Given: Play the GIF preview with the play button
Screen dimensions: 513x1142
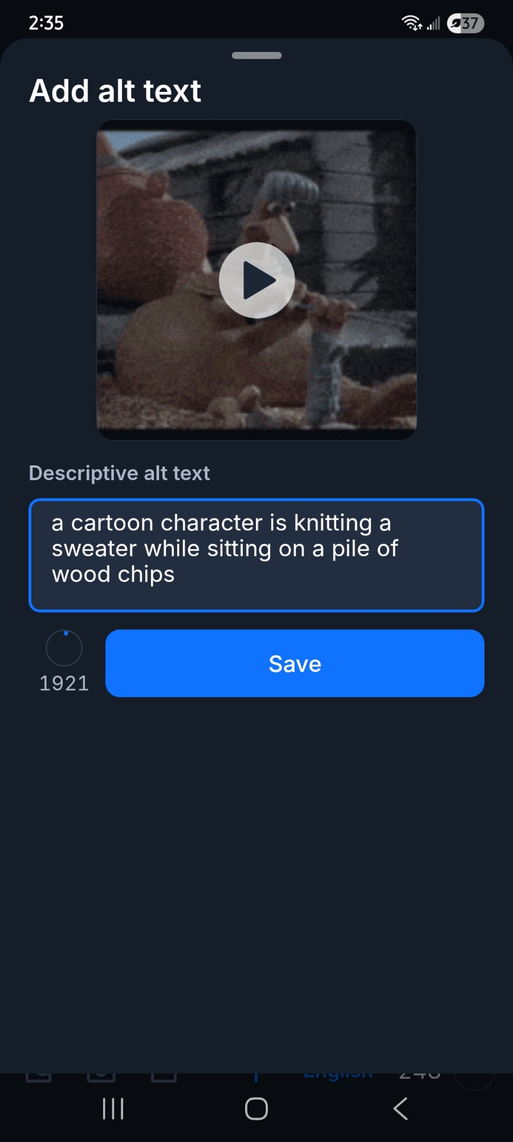Looking at the screenshot, I should tap(256, 280).
